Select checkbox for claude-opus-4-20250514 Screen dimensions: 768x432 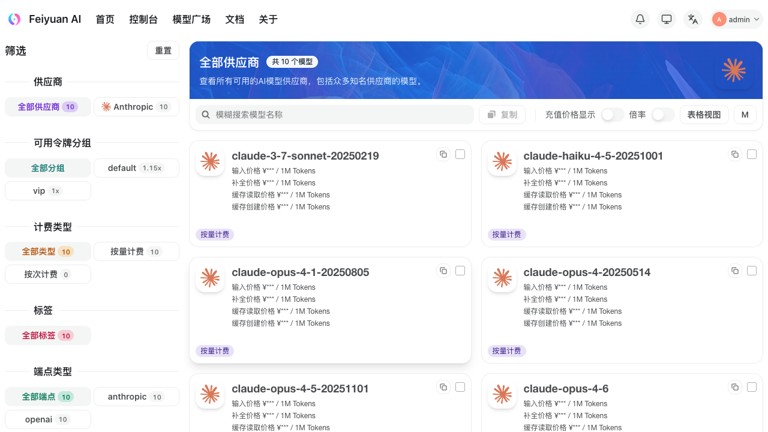click(752, 271)
